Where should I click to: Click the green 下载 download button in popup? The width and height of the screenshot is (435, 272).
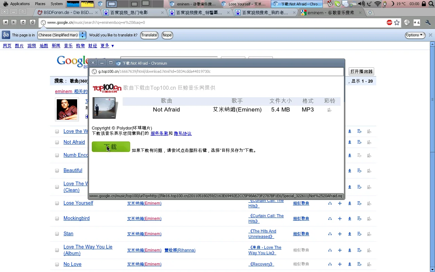(x=111, y=147)
